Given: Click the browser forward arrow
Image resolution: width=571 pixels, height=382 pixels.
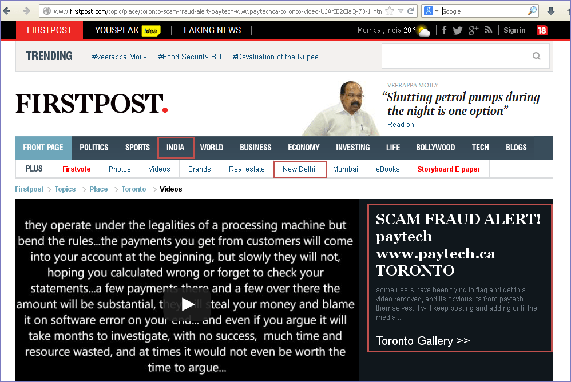Looking at the screenshot, I should tap(26, 11).
